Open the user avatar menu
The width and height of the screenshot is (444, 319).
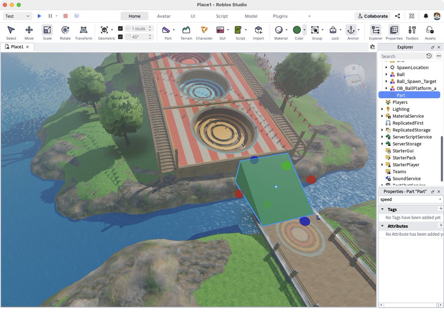click(x=437, y=16)
